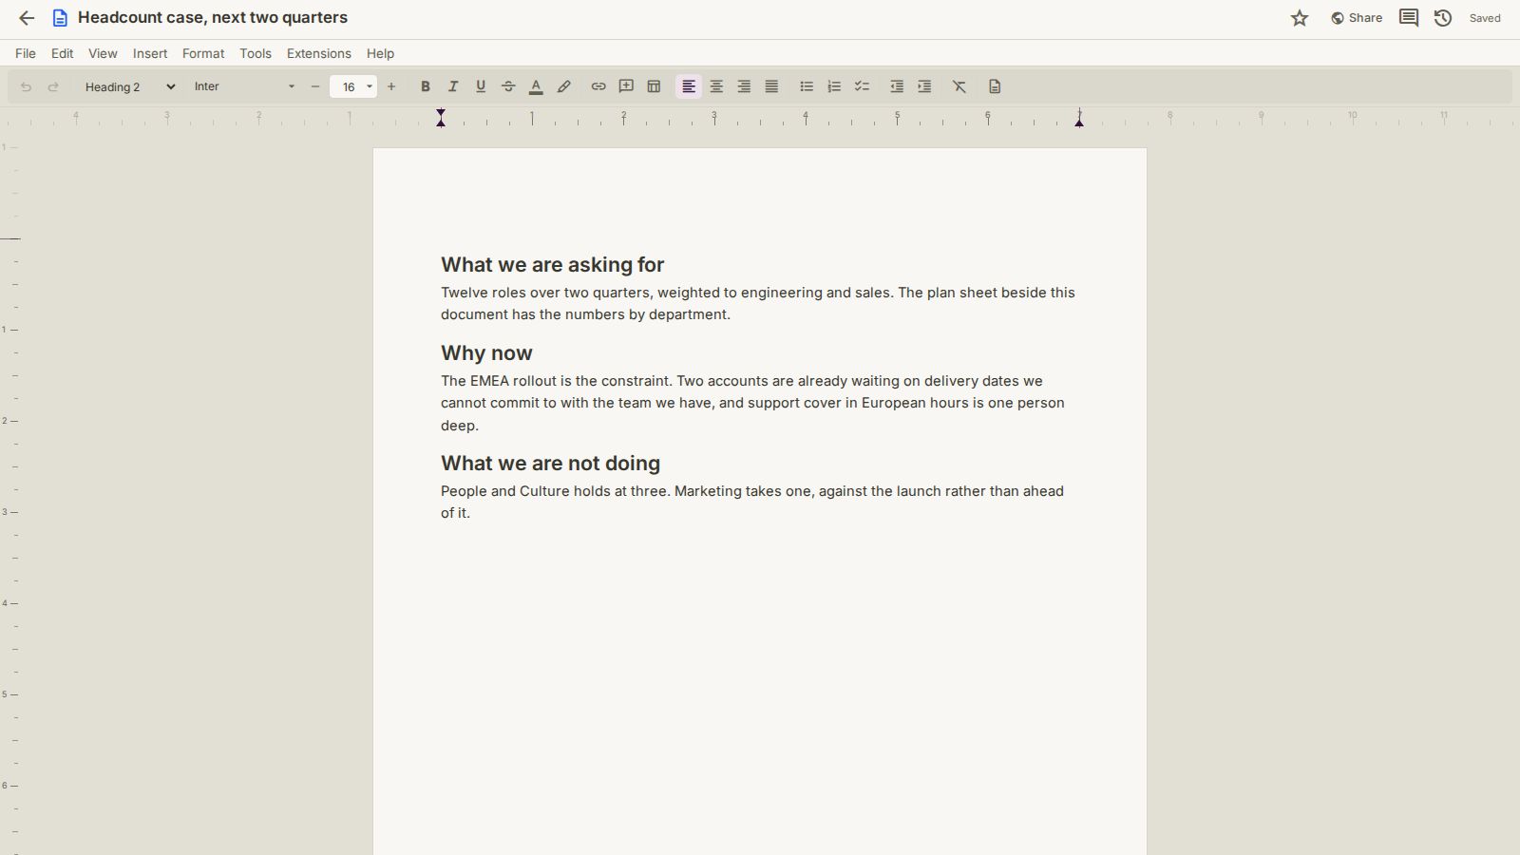The image size is (1520, 855).
Task: Open the File menu
Action: point(26,53)
